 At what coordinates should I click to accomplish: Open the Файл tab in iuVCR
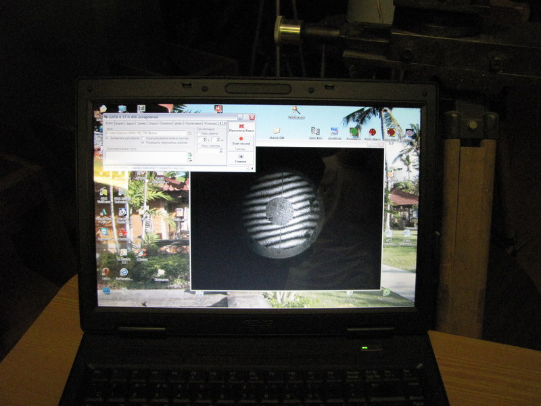[x=109, y=123]
